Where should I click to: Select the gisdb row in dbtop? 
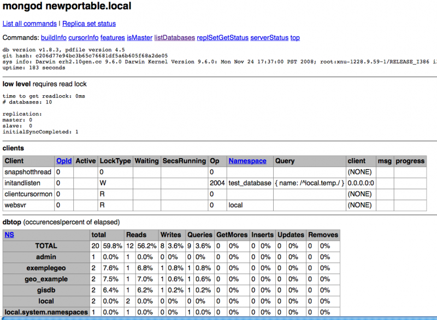tap(46, 290)
